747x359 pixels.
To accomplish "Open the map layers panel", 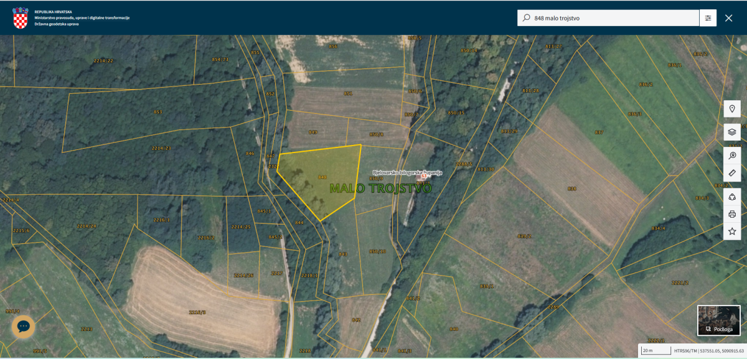I will tap(732, 132).
